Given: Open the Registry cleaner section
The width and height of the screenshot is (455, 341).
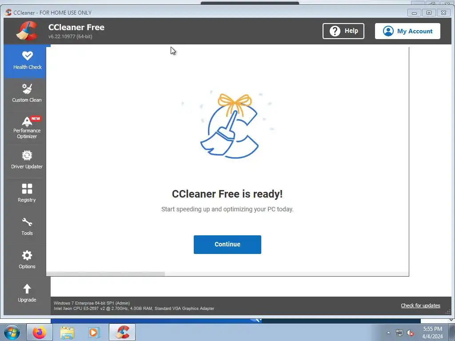Looking at the screenshot, I should pos(27,193).
